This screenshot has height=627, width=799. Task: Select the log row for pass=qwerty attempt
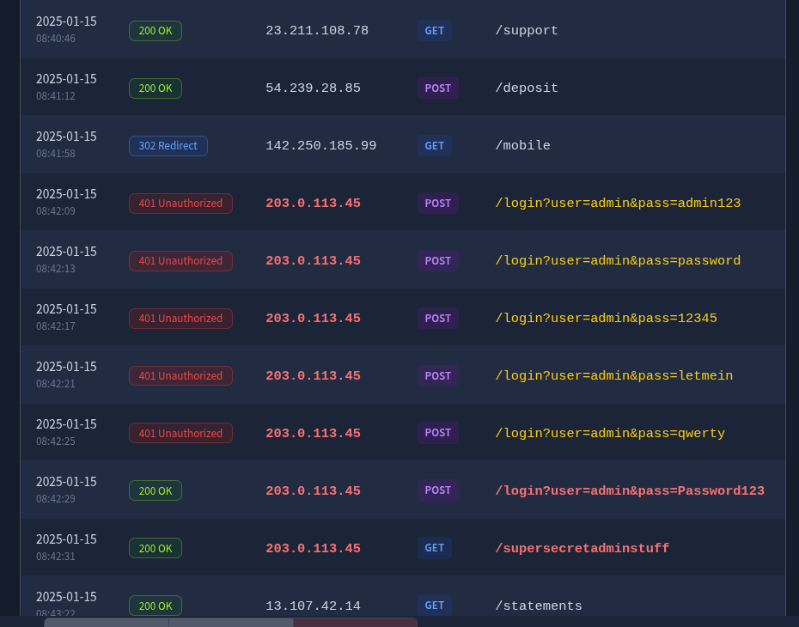click(399, 432)
